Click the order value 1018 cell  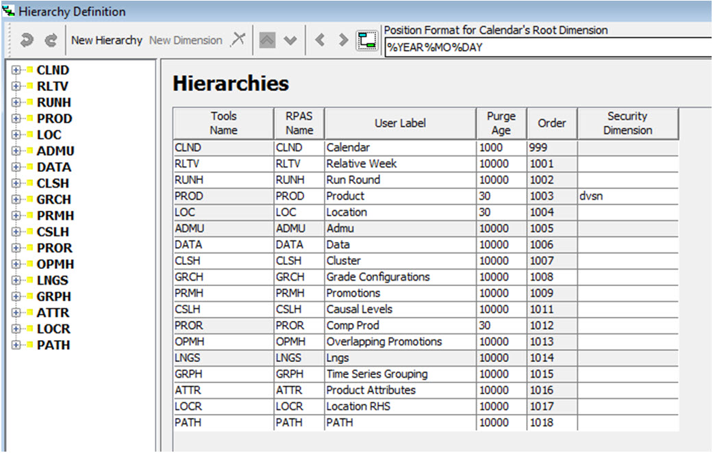552,423
